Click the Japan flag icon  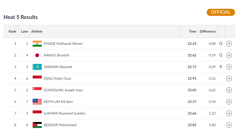pyautogui.click(x=37, y=55)
